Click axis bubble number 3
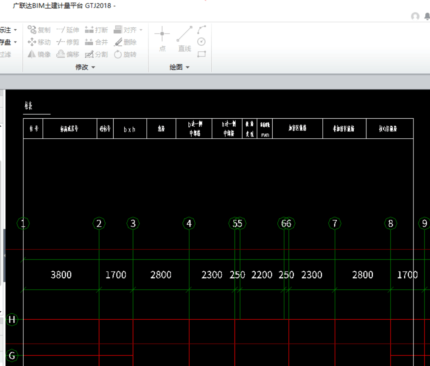 click(x=133, y=224)
